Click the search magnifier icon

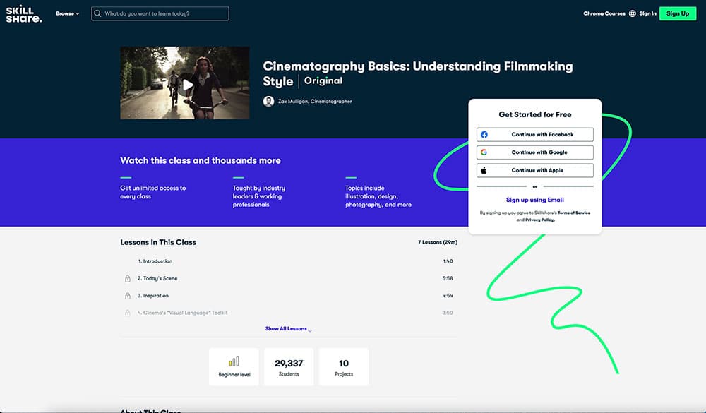pyautogui.click(x=97, y=13)
